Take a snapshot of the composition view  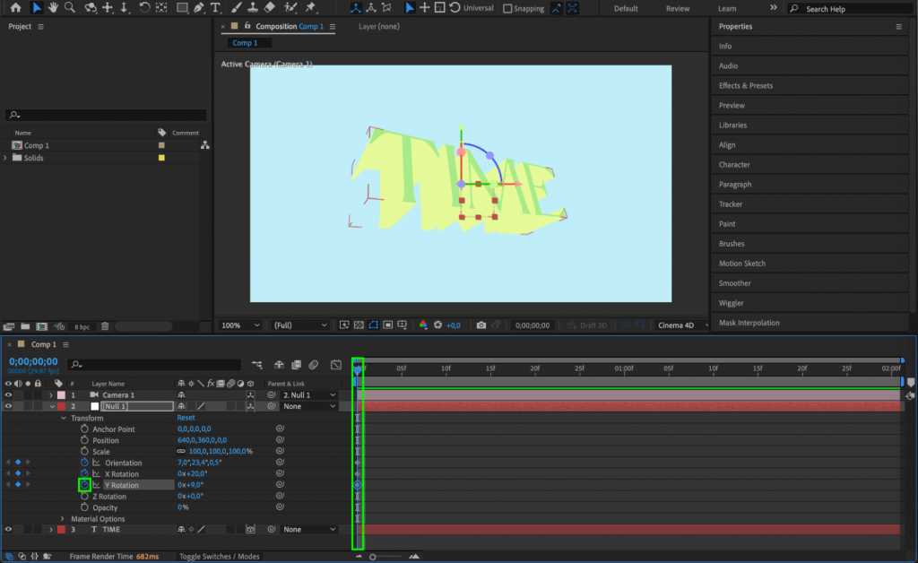point(481,325)
